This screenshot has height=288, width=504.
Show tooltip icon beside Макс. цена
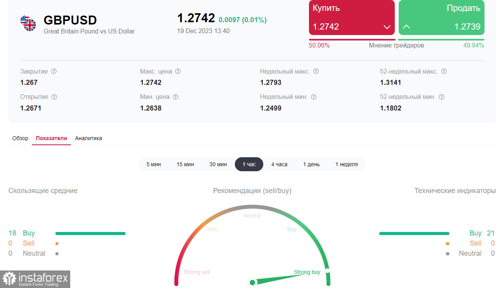tap(178, 72)
